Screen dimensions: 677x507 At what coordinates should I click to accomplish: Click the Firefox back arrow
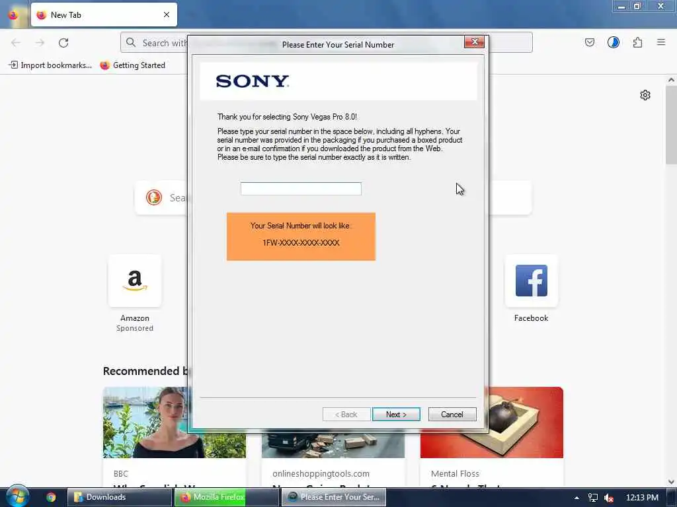tap(16, 43)
